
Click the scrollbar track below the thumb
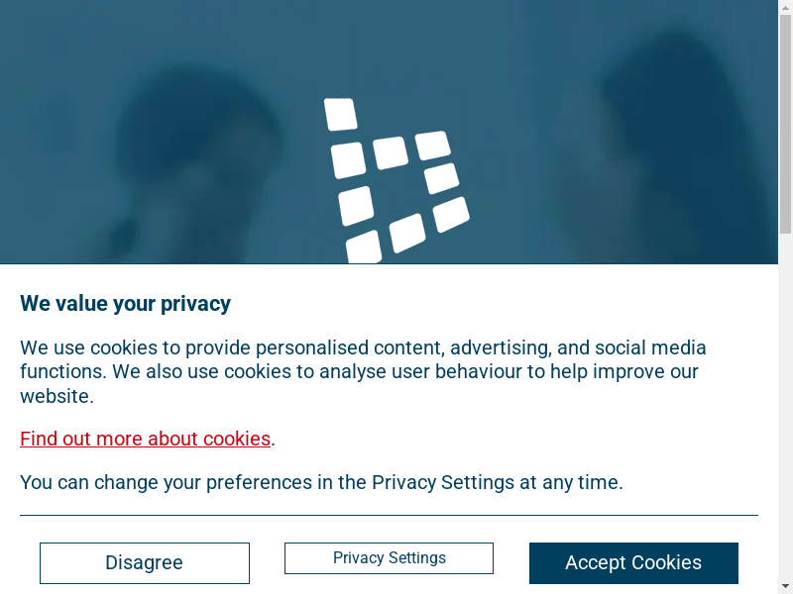785,396
